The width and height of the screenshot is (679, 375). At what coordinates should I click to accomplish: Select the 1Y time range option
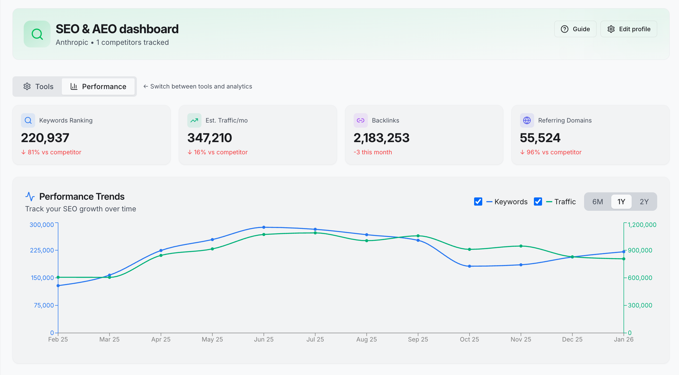click(x=621, y=202)
